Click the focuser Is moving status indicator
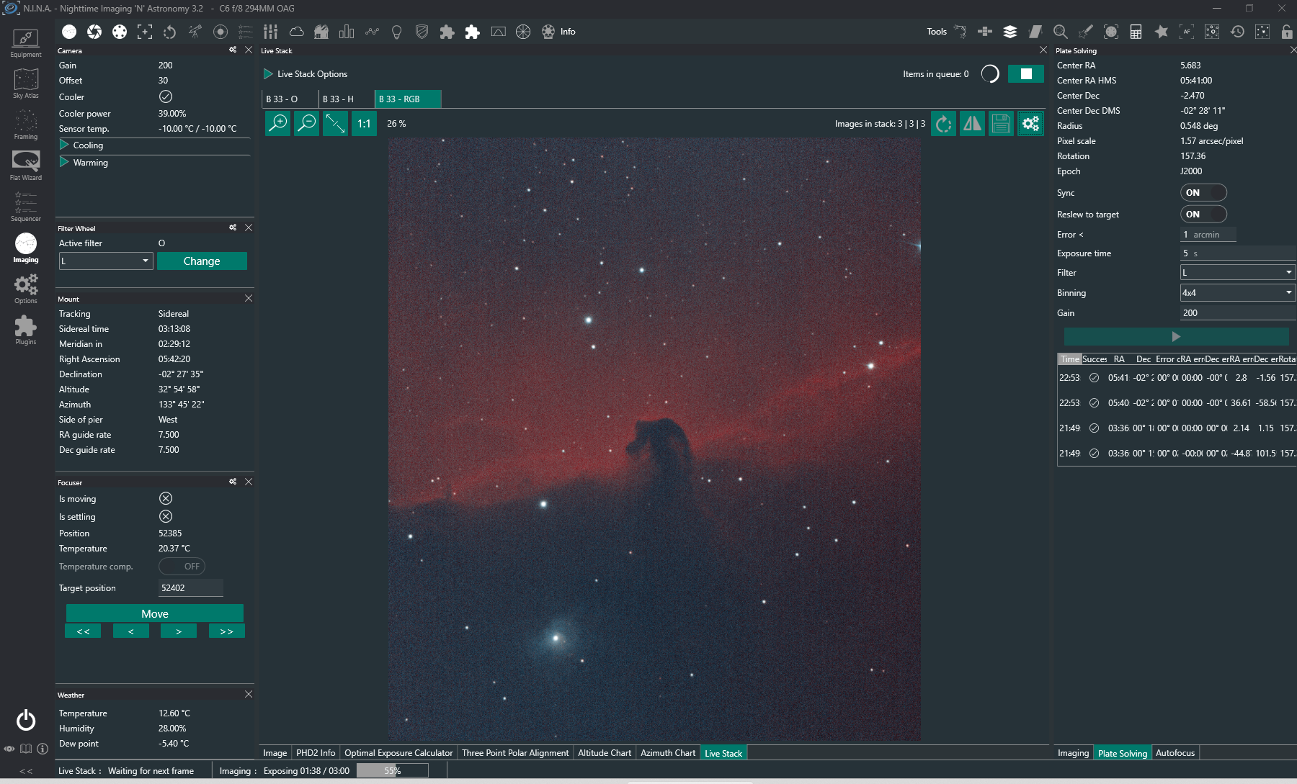 pyautogui.click(x=166, y=498)
